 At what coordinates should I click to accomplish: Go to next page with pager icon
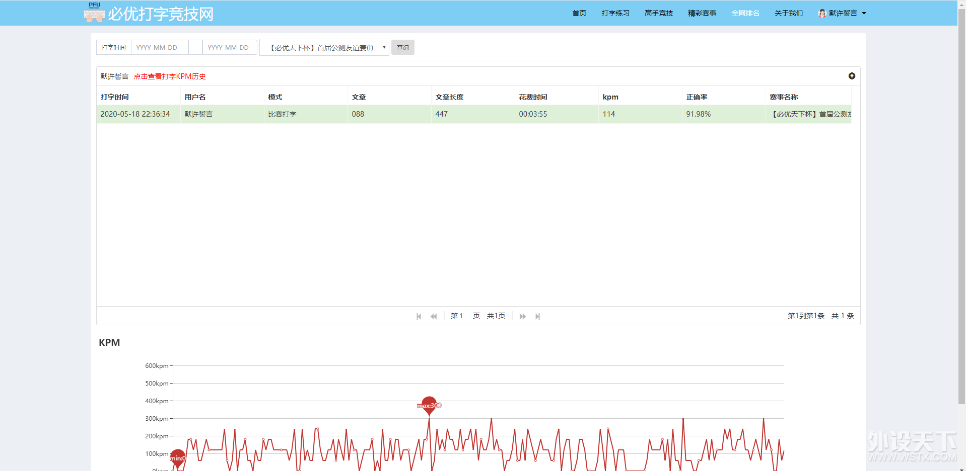click(523, 316)
